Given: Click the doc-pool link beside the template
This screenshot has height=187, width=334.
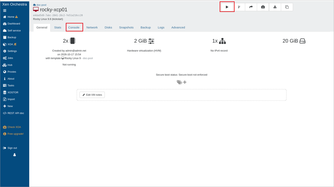Looking at the screenshot, I should 88,58.
